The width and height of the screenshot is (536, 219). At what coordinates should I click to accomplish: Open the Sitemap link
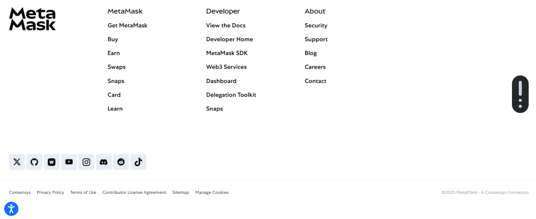pyautogui.click(x=181, y=192)
